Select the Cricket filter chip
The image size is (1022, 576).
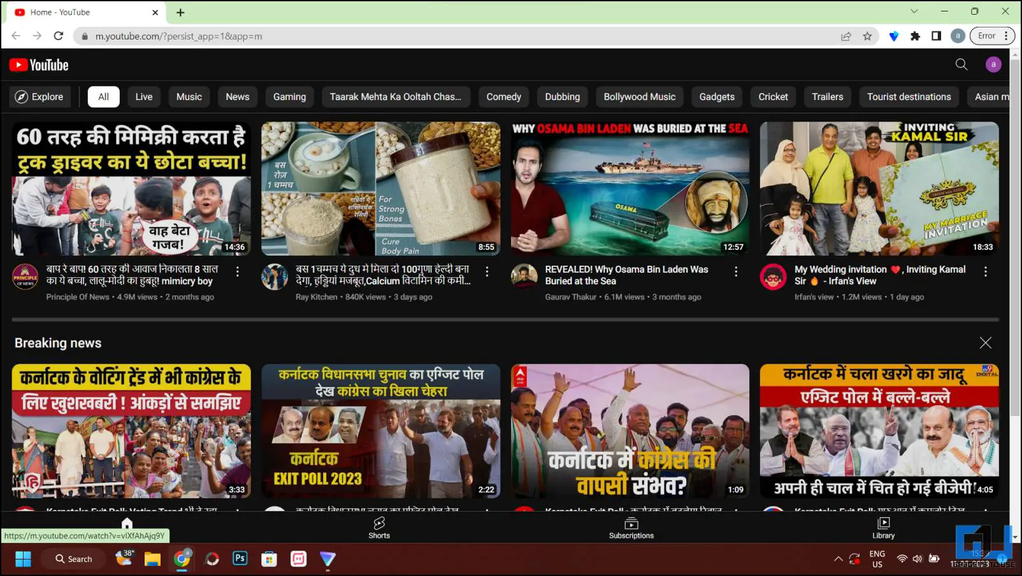pyautogui.click(x=774, y=97)
